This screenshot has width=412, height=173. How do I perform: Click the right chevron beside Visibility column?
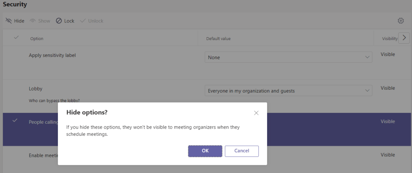404,38
